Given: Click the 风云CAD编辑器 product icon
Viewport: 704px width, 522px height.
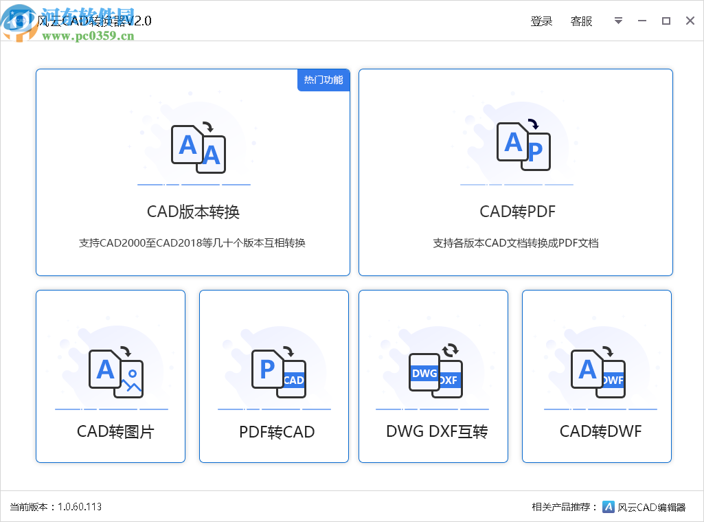Looking at the screenshot, I should 608,506.
